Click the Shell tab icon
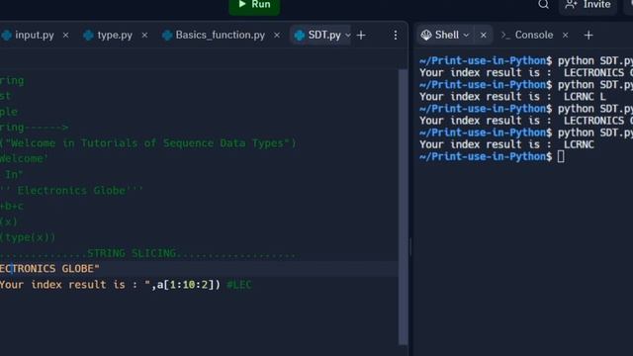Viewport: 633px width, 356px height. pyautogui.click(x=426, y=36)
